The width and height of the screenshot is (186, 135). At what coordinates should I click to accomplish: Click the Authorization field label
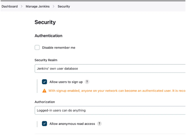click(x=45, y=102)
